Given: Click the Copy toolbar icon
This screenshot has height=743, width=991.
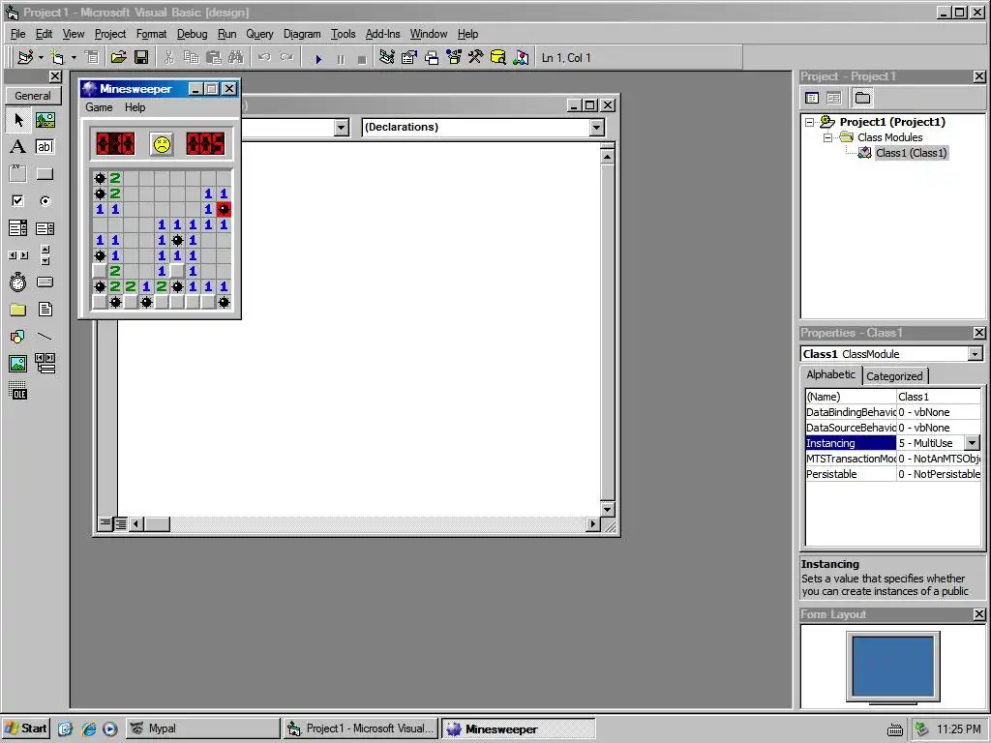Looking at the screenshot, I should click(191, 57).
